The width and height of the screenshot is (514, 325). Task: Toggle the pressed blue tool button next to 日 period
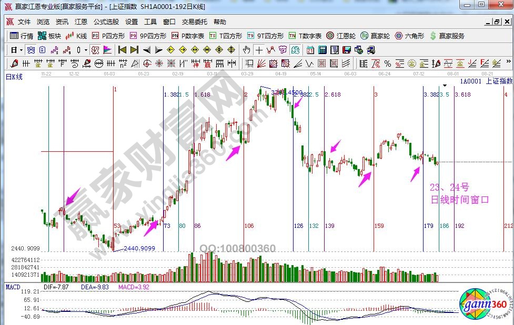pyautogui.click(x=31, y=50)
